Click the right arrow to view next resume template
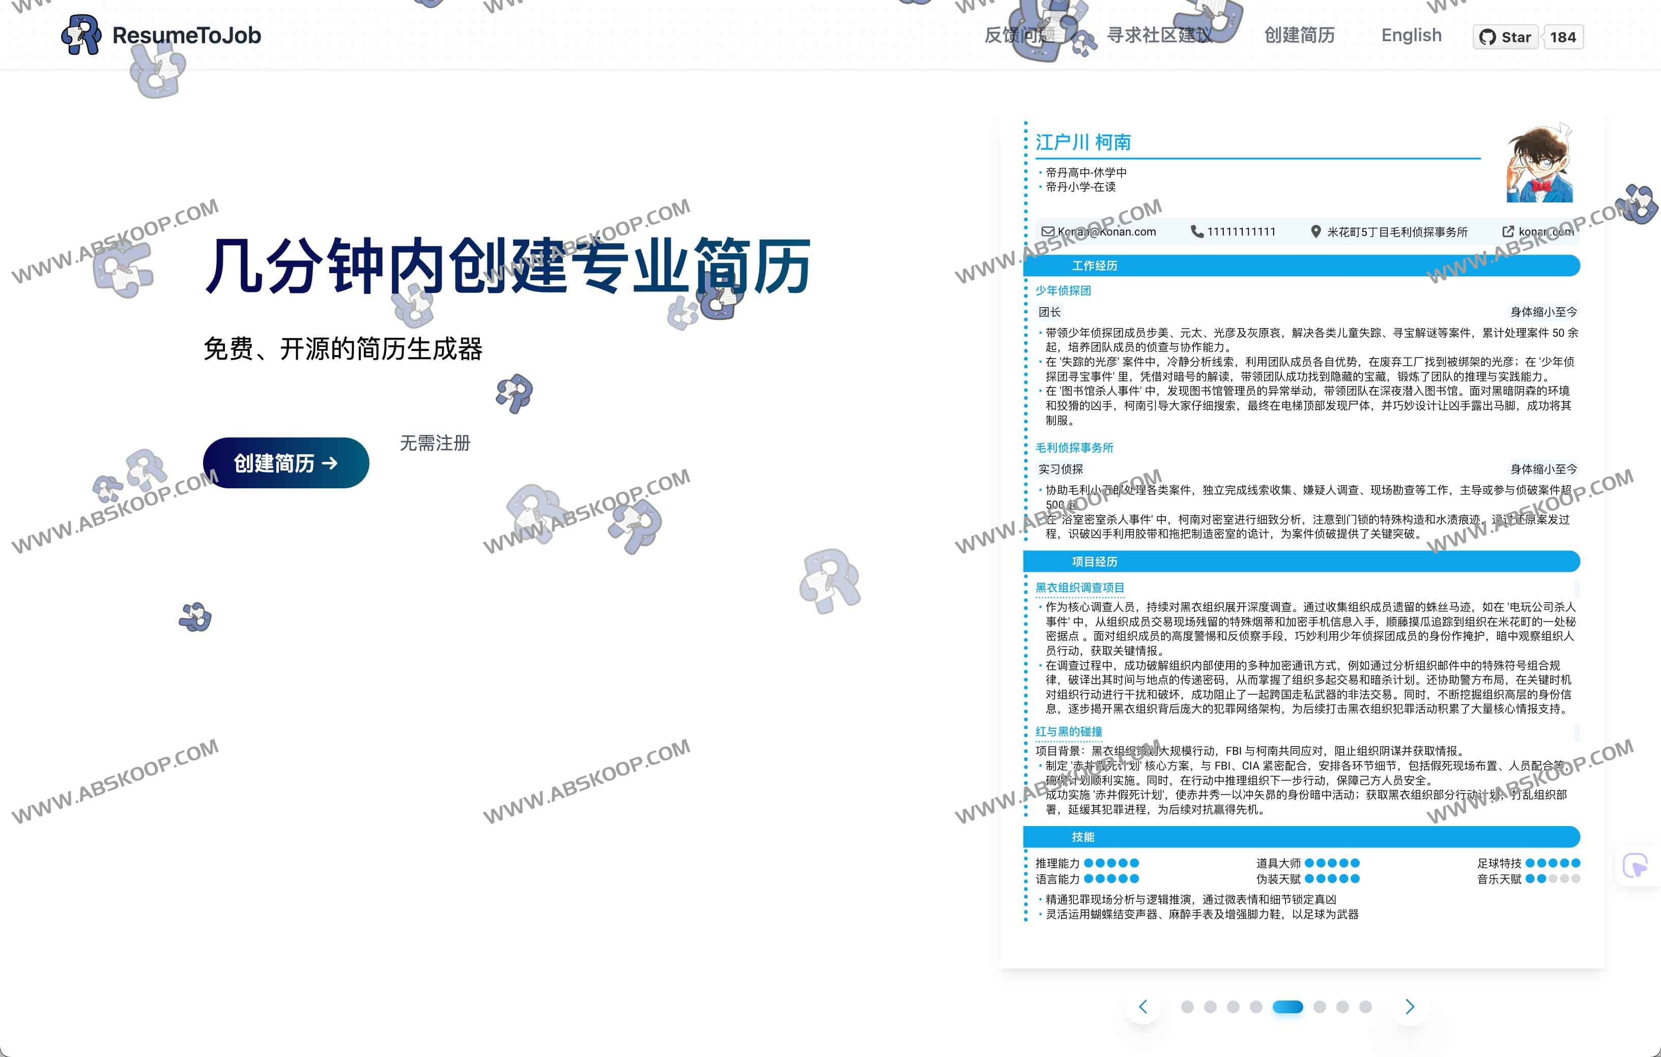 pos(1410,1007)
